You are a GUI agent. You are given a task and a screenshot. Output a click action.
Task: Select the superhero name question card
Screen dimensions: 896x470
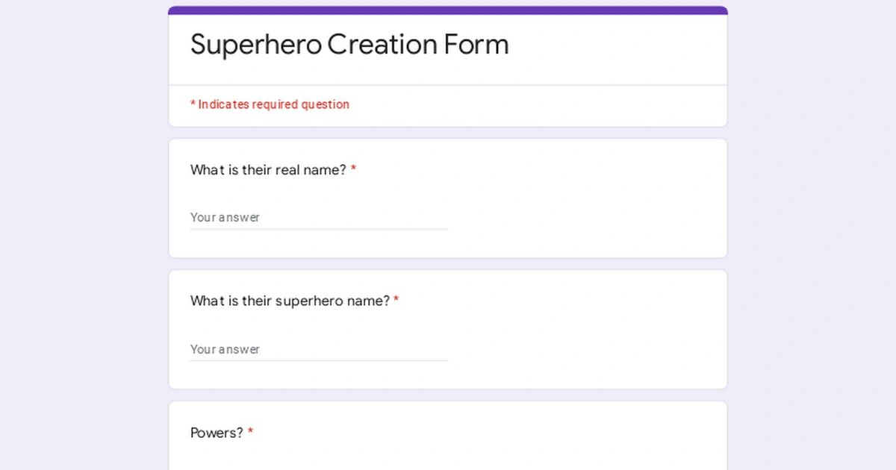point(448,329)
